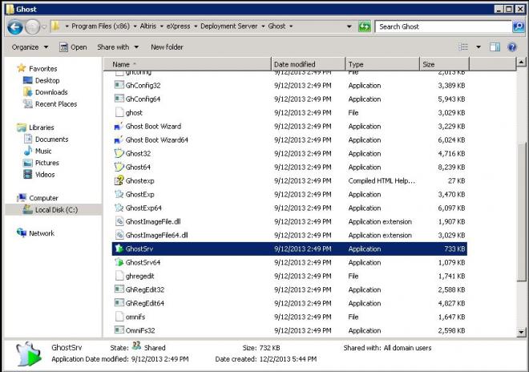Click the vertical scrollbar thumb

coord(521,212)
